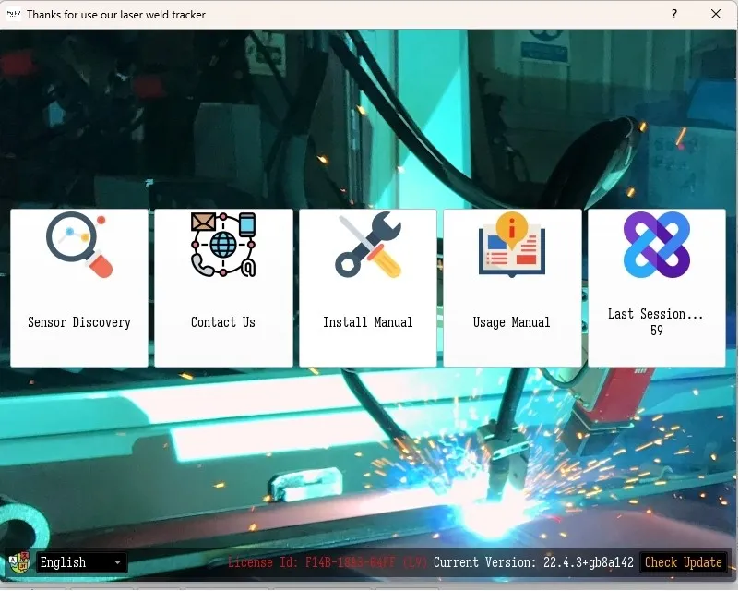
Task: Click the License Id text
Action: point(327,562)
